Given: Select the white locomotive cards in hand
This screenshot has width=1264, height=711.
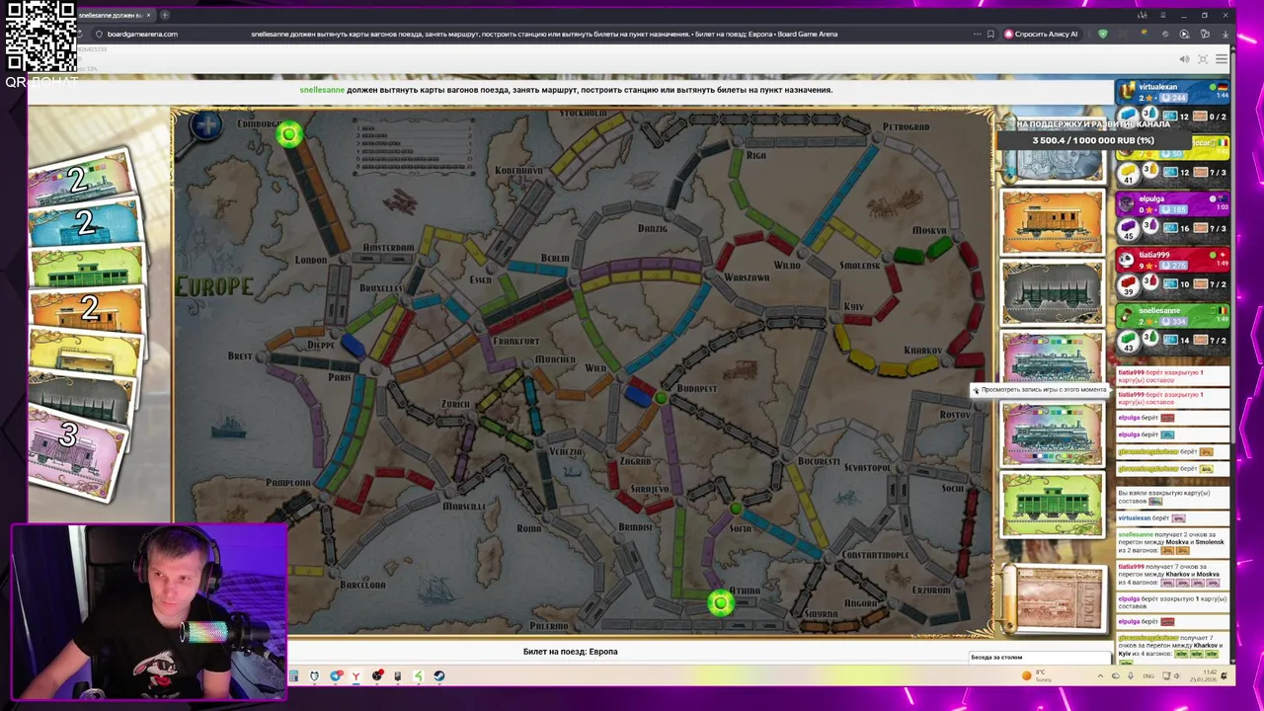Looking at the screenshot, I should click(x=81, y=178).
